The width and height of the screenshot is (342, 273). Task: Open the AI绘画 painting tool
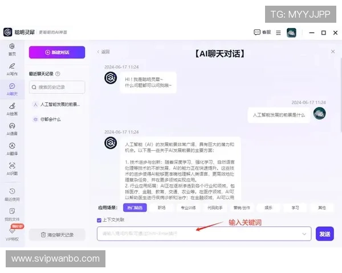pos(12,109)
